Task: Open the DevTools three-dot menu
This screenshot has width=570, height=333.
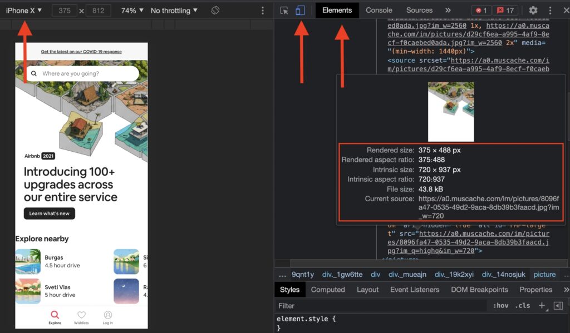Action: [550, 10]
